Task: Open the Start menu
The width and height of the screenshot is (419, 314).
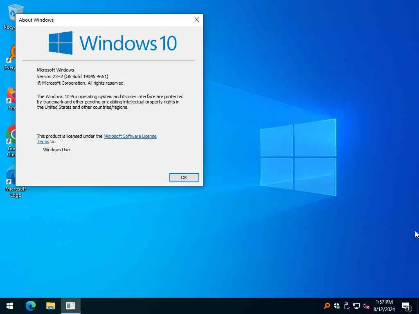Action: click(x=10, y=306)
